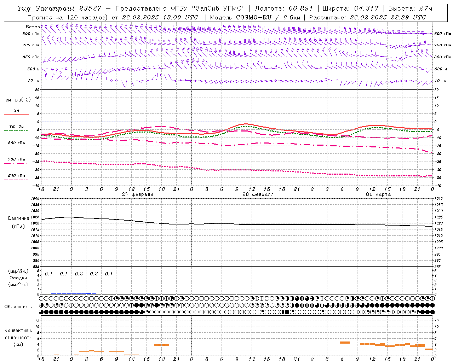Click the dotted line sample under 500 гПа legend
Image resolution: width=453 pixels, height=362 pixels.
pyautogui.click(x=16, y=180)
